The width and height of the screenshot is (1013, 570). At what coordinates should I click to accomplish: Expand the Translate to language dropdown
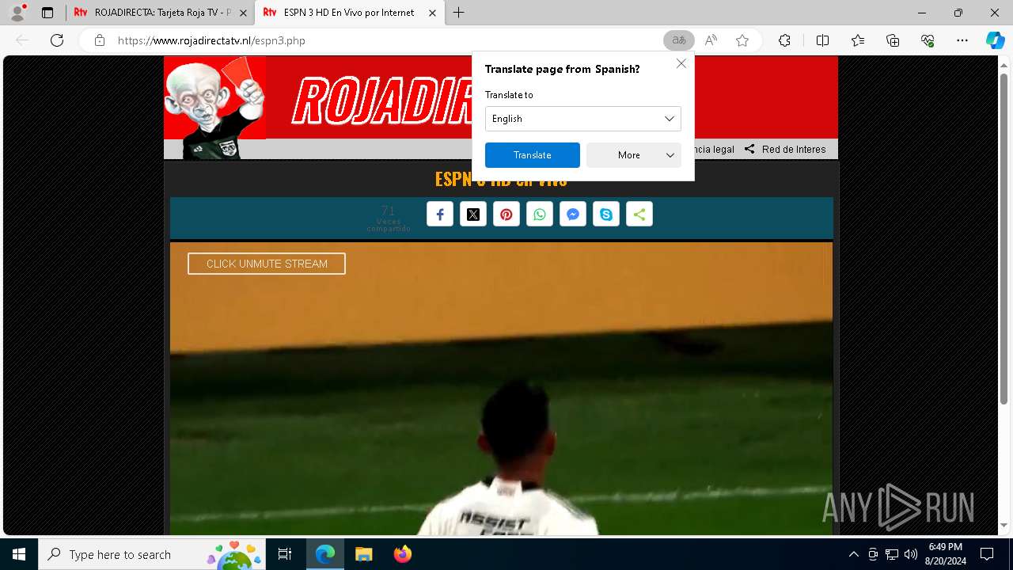(x=583, y=119)
